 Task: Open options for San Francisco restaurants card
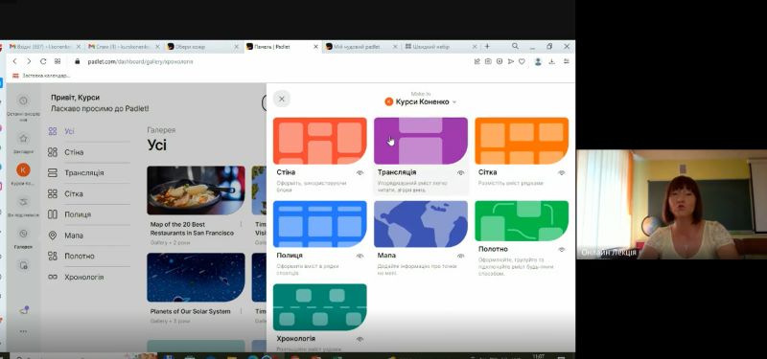(241, 224)
